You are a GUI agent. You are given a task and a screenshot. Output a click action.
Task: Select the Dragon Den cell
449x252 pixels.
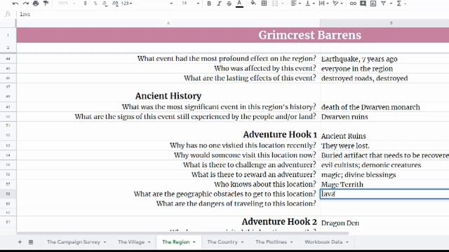[x=384, y=222]
